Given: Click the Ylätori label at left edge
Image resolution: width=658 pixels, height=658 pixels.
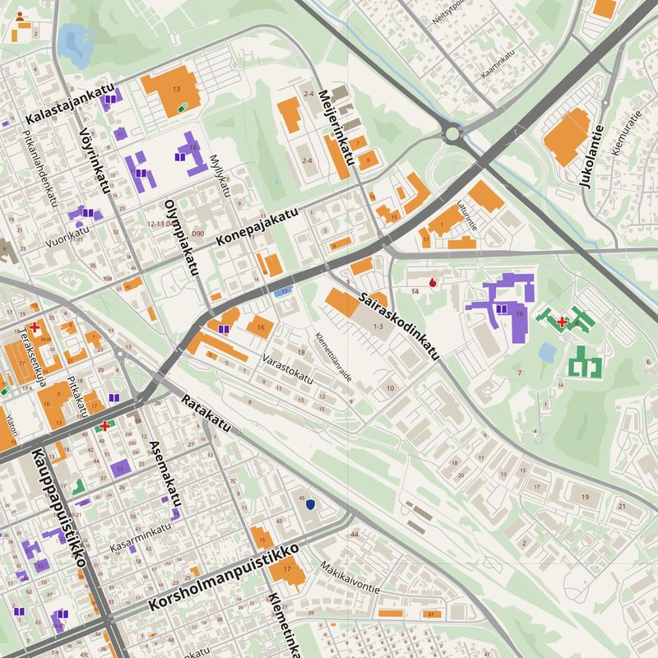Looking at the screenshot, I should click(x=12, y=425).
